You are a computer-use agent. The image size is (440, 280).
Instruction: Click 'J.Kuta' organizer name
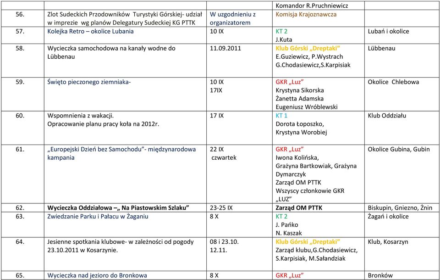click(x=284, y=39)
